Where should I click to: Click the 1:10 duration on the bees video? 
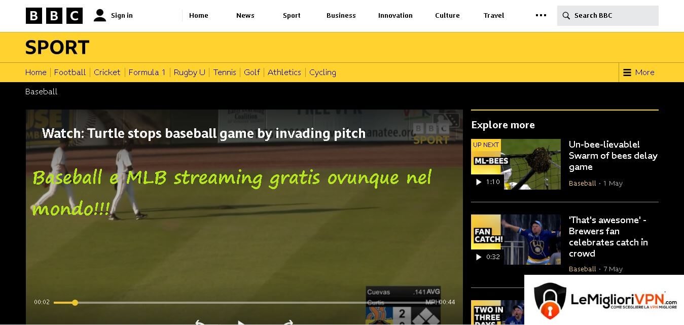click(x=493, y=182)
